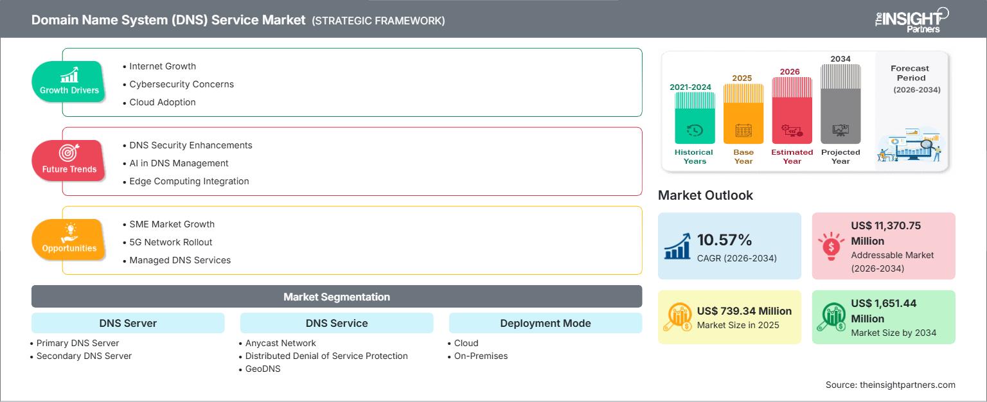
Task: Click the 2021-2024 historical bar
Action: coord(695,118)
